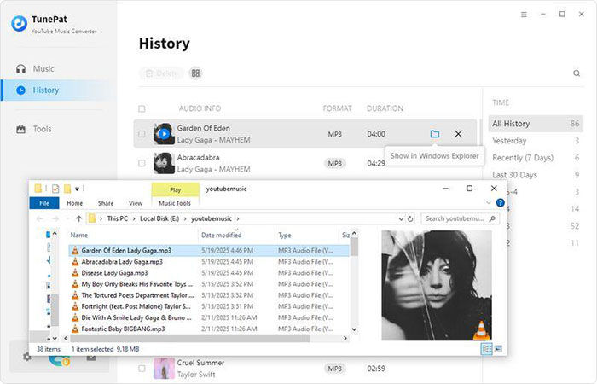Click the Play contextual tab in Explorer
The image size is (597, 384).
point(176,189)
